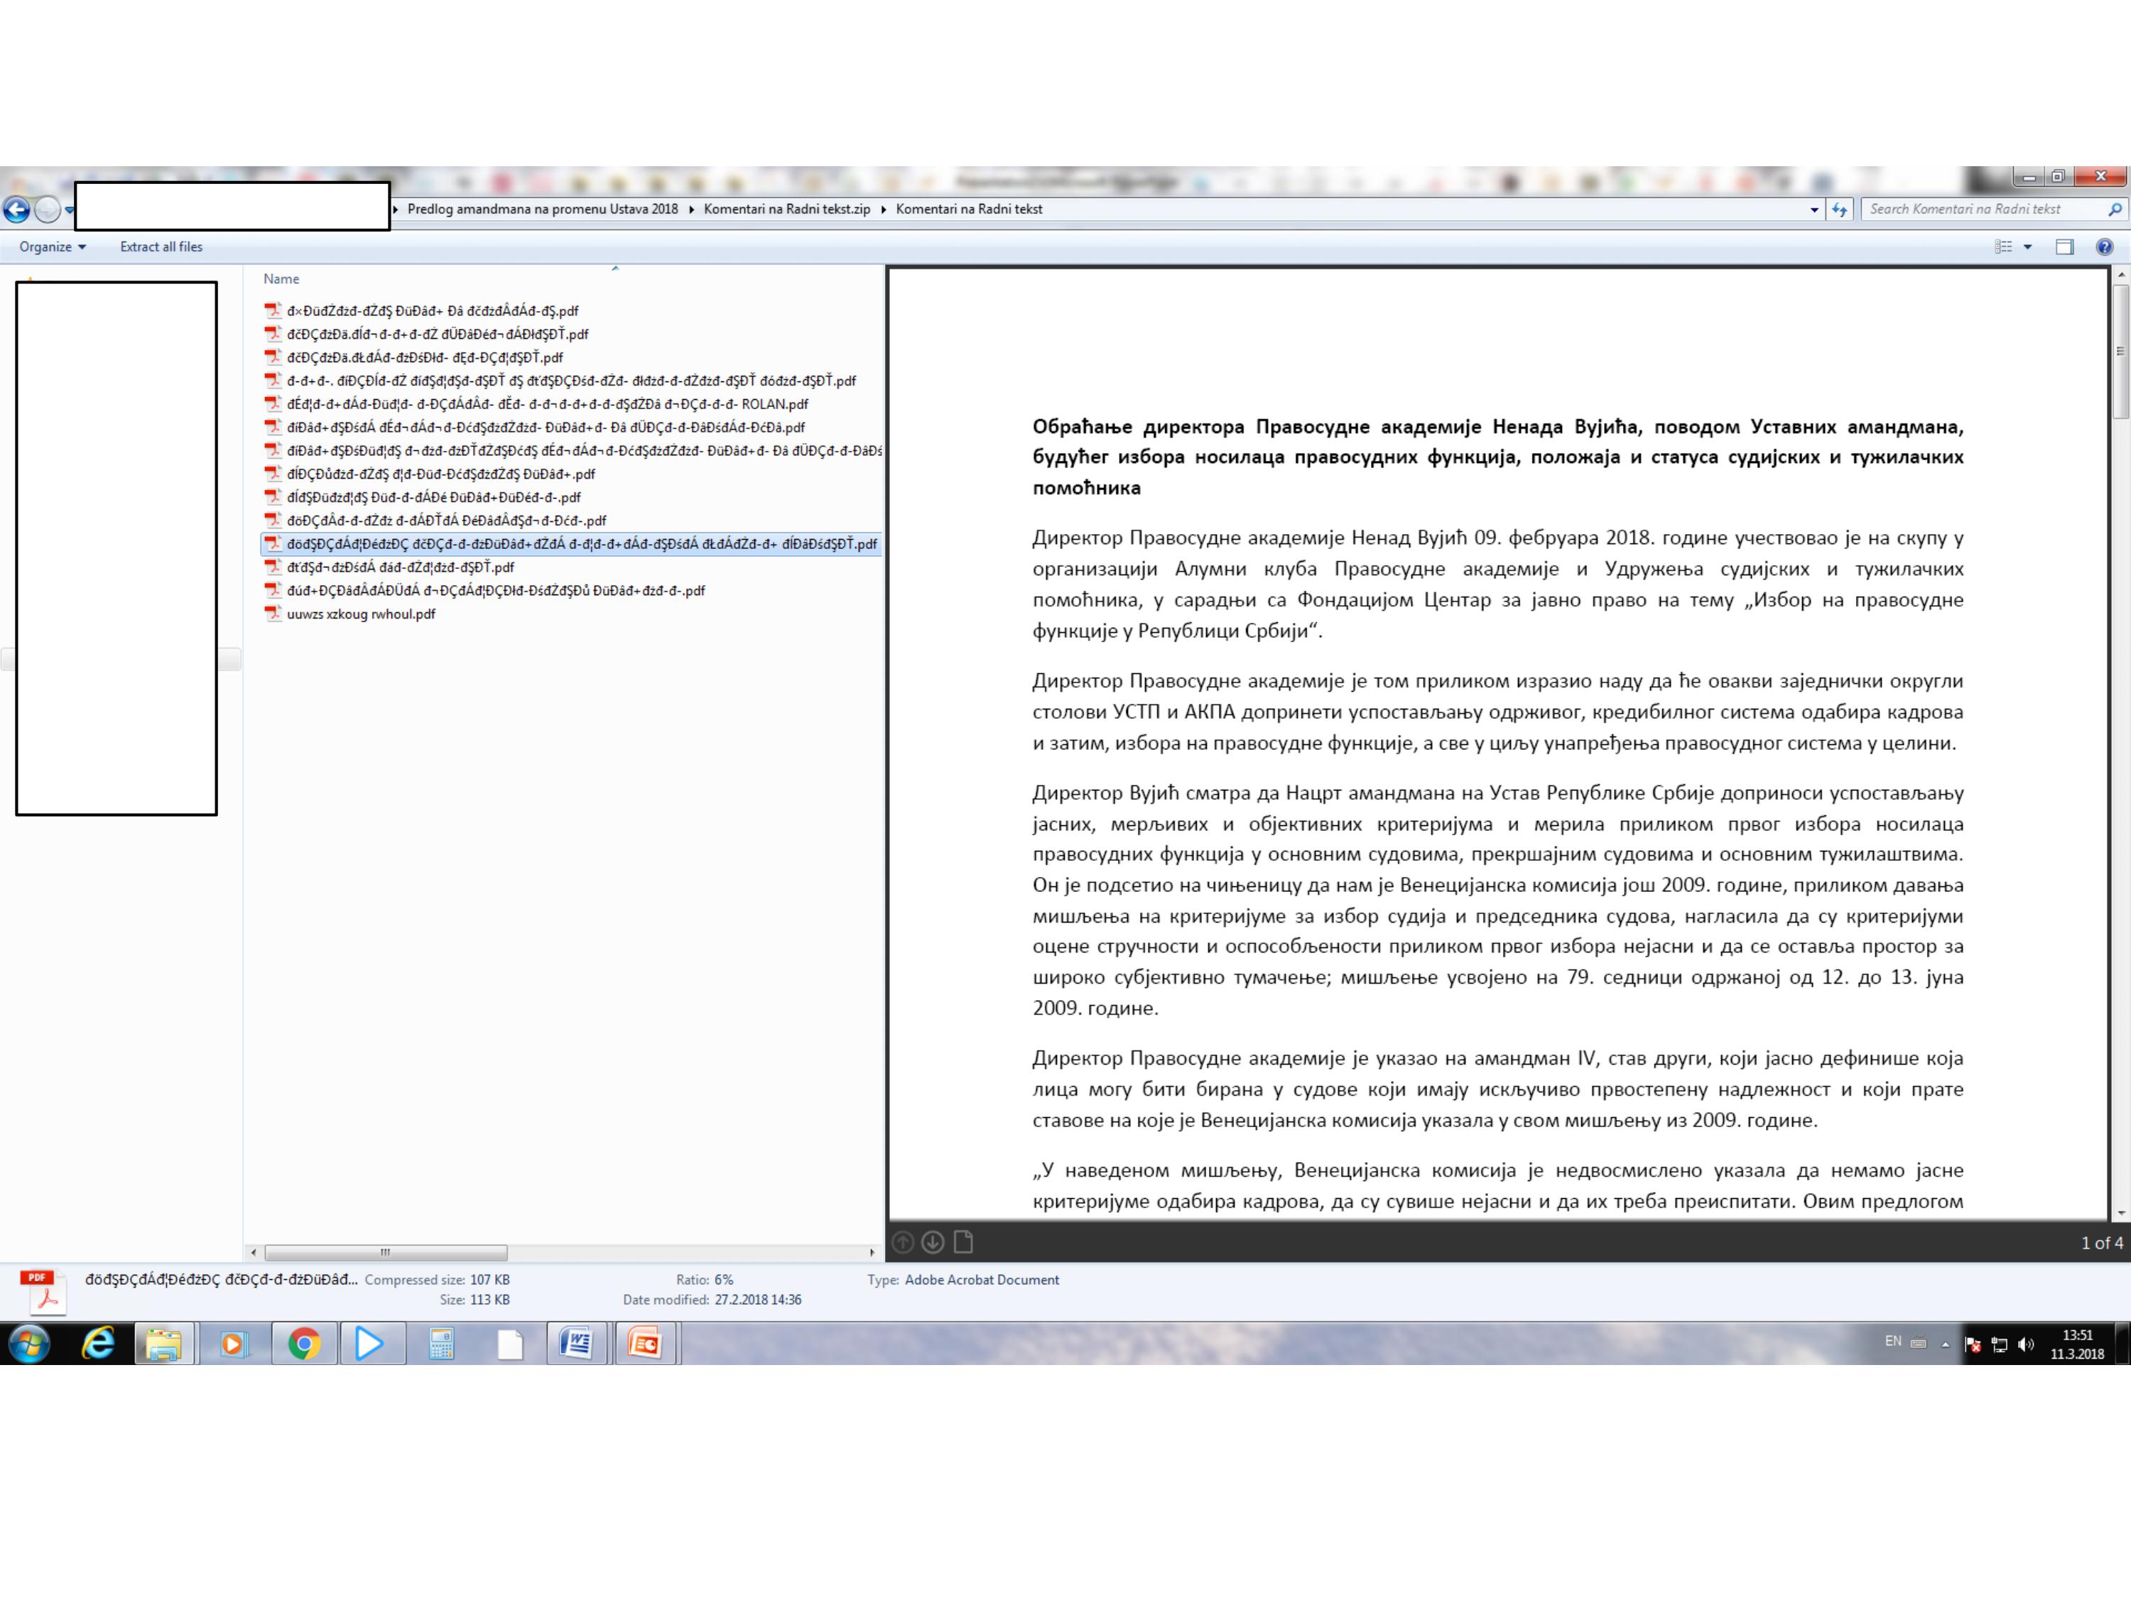This screenshot has width=2131, height=1598.
Task: Click Extract all files
Action: tap(161, 246)
